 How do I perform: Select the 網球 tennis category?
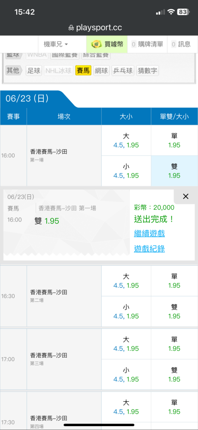(102, 71)
